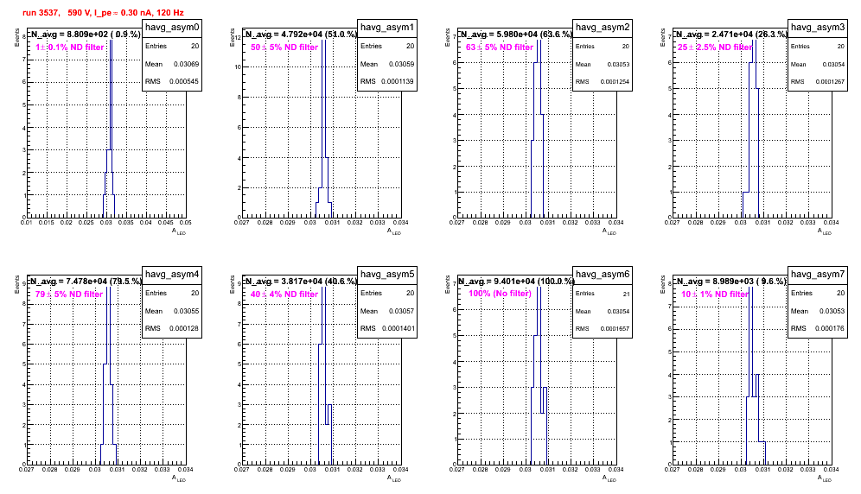Click N_avg = 3.817e+04 text
Screen dimensions: 861x494
[301, 281]
